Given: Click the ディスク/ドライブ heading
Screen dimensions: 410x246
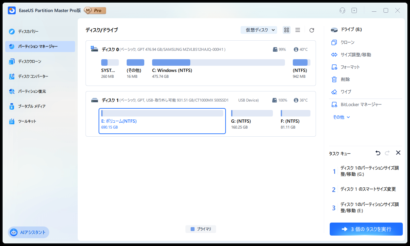Looking at the screenshot, I should tap(102, 30).
